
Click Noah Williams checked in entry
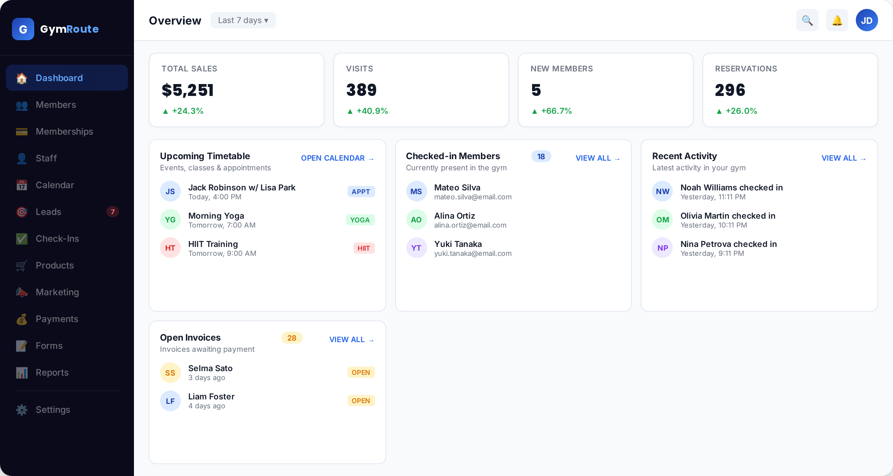(759, 191)
